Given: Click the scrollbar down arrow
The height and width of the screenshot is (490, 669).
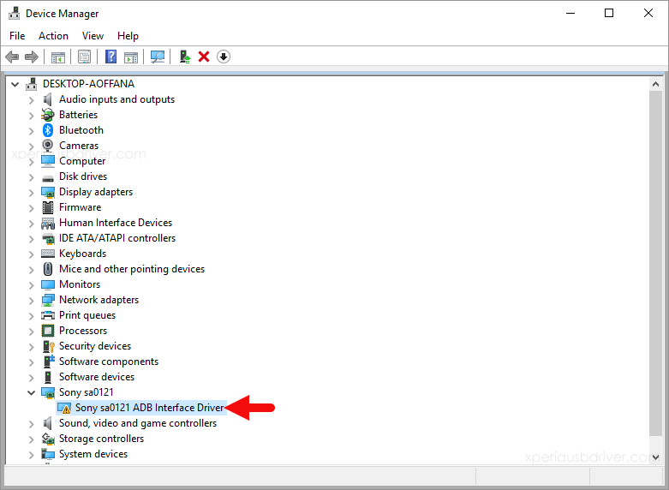Looking at the screenshot, I should pyautogui.click(x=656, y=457).
